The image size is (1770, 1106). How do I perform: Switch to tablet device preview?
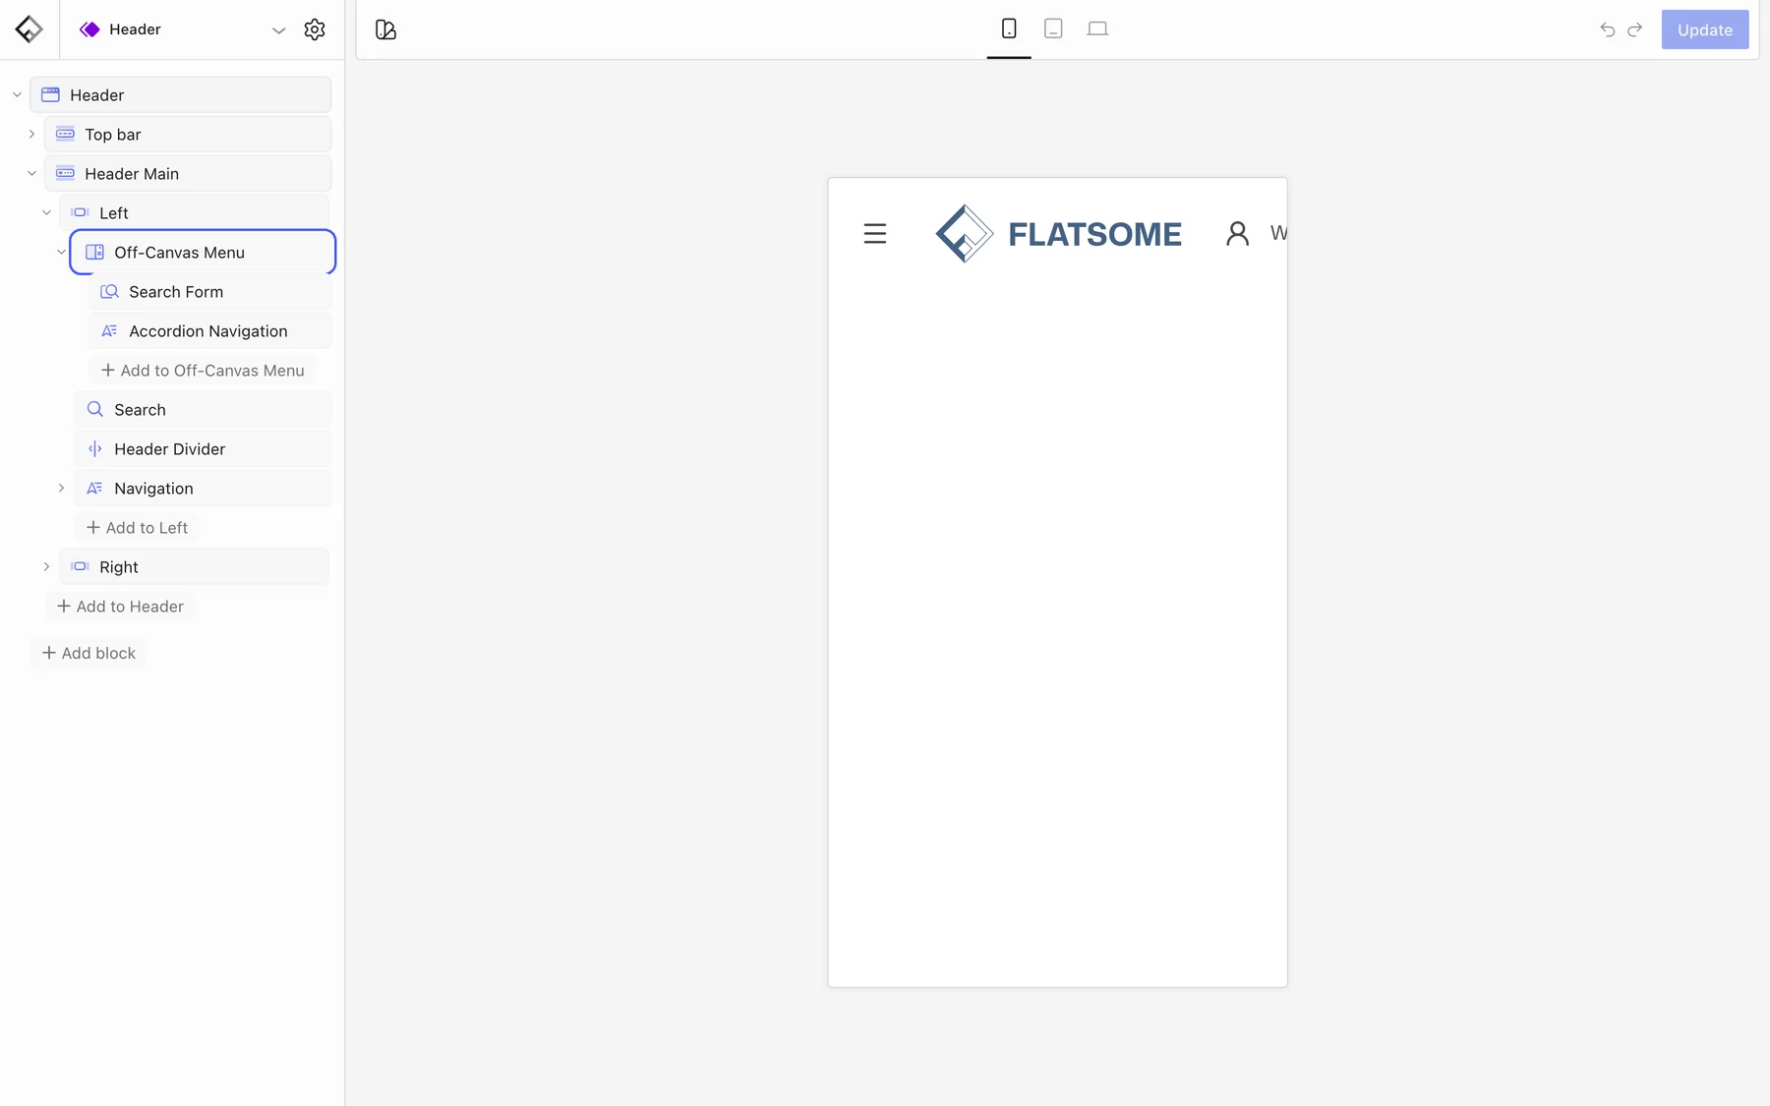click(x=1053, y=29)
